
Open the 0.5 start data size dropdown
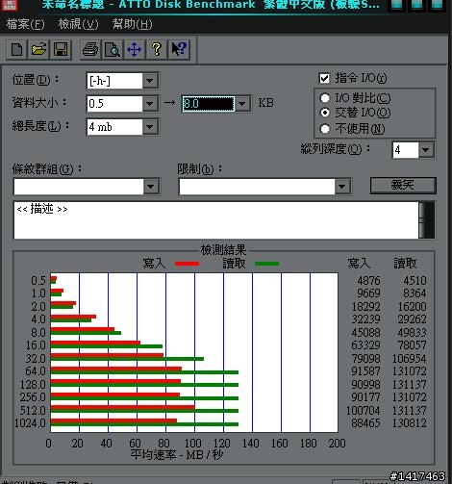pos(150,104)
